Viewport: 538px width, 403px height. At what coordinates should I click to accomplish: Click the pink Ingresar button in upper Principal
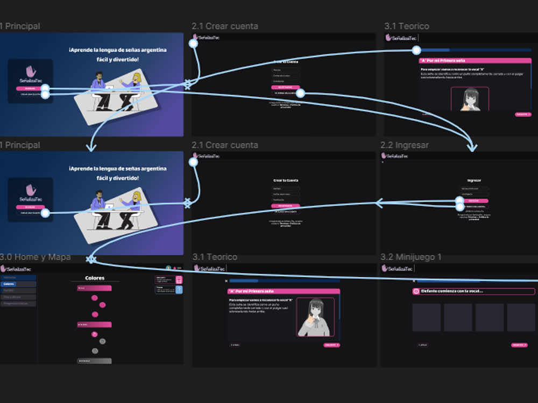point(30,89)
